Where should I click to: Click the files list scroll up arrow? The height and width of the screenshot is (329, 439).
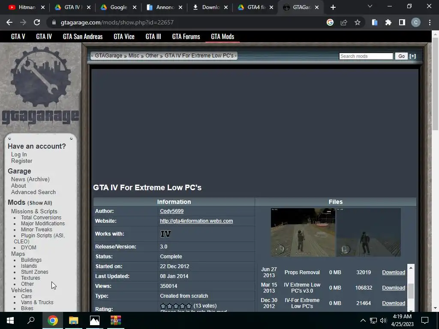click(411, 268)
